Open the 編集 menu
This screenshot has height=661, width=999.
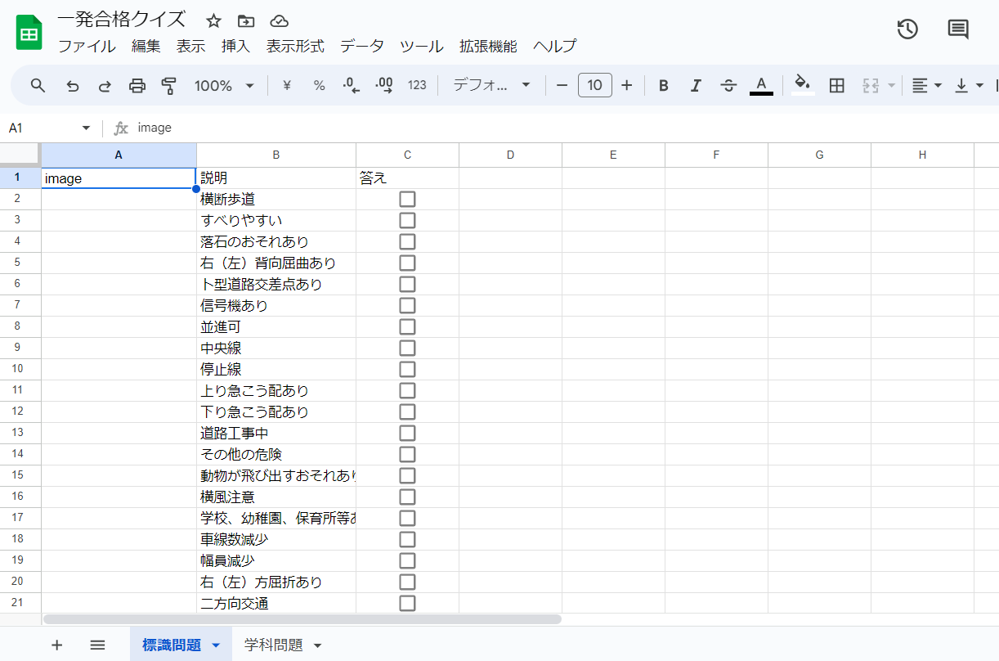click(x=146, y=47)
